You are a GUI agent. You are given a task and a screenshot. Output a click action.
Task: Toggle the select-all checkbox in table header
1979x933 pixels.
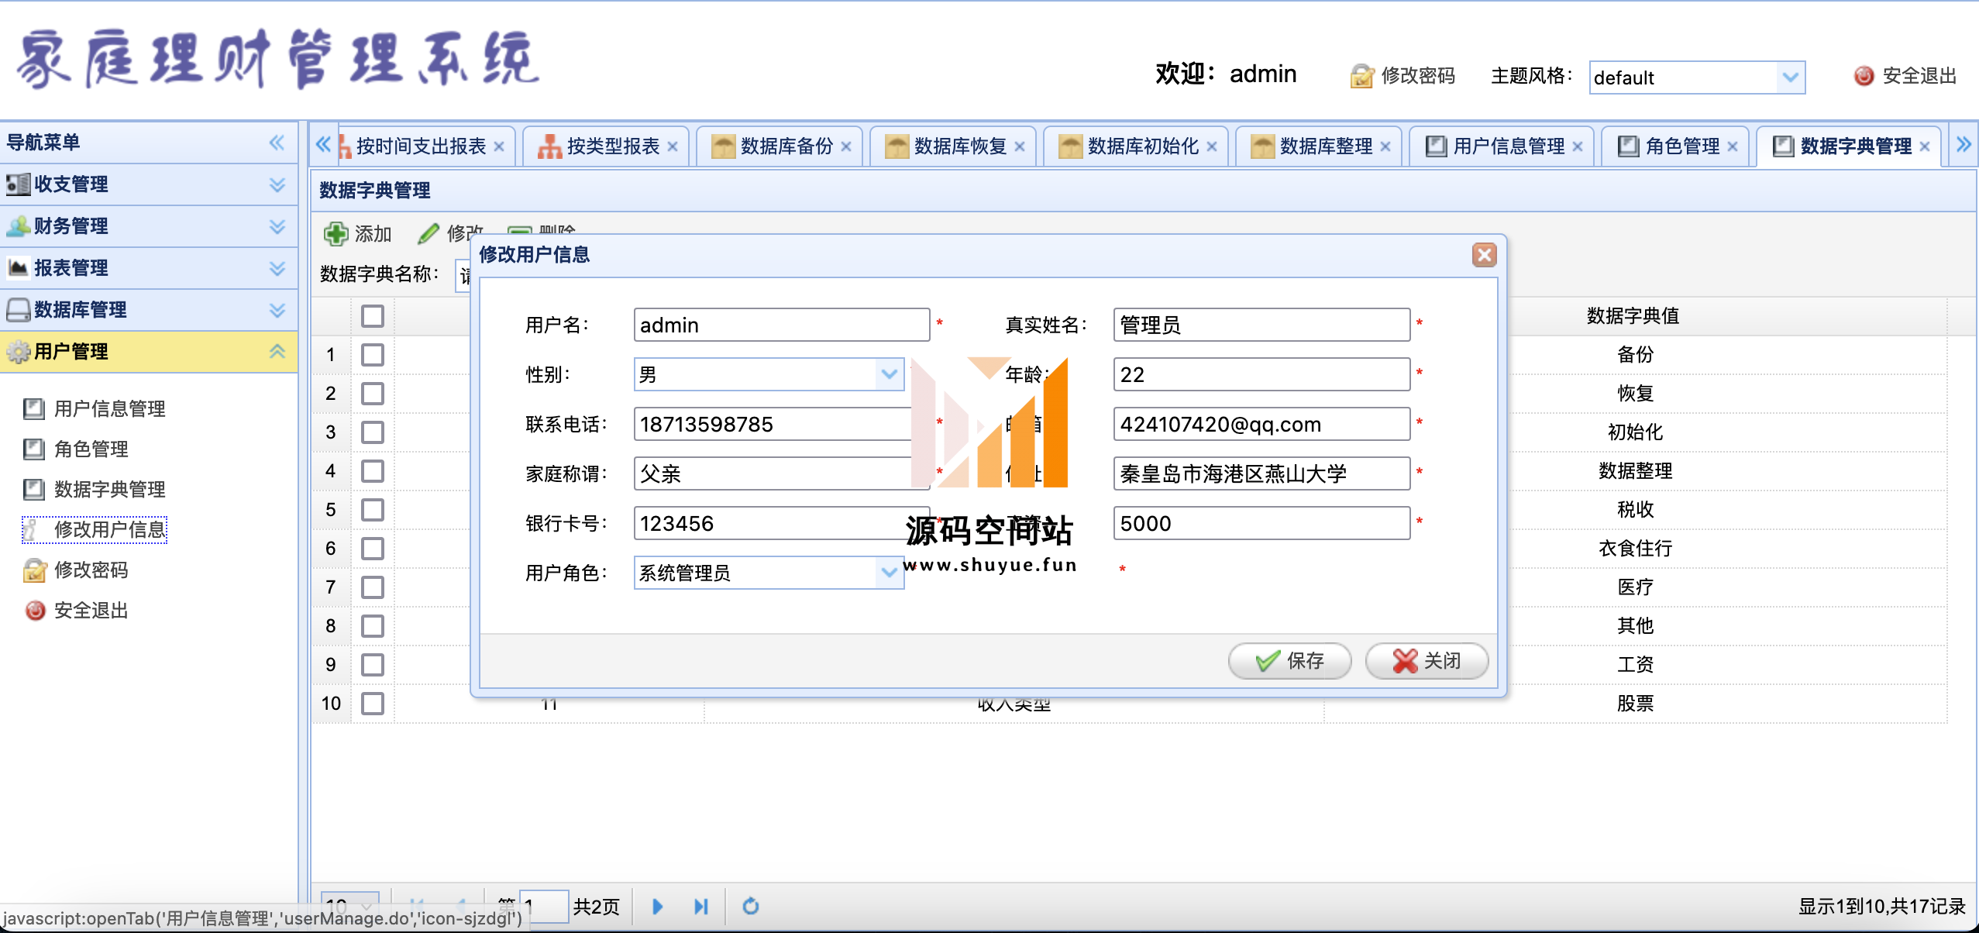pyautogui.click(x=373, y=316)
